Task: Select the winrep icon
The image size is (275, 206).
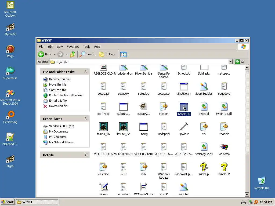Action: 103,187
